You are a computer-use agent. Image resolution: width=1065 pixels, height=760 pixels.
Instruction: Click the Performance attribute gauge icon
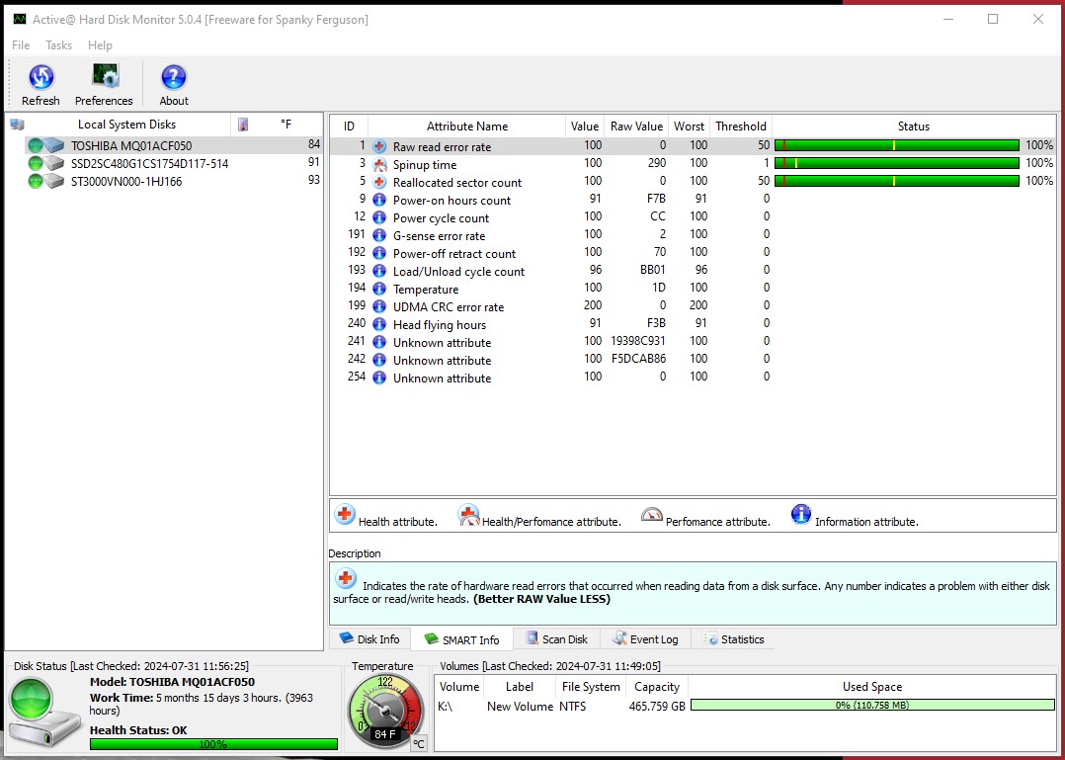tap(652, 514)
